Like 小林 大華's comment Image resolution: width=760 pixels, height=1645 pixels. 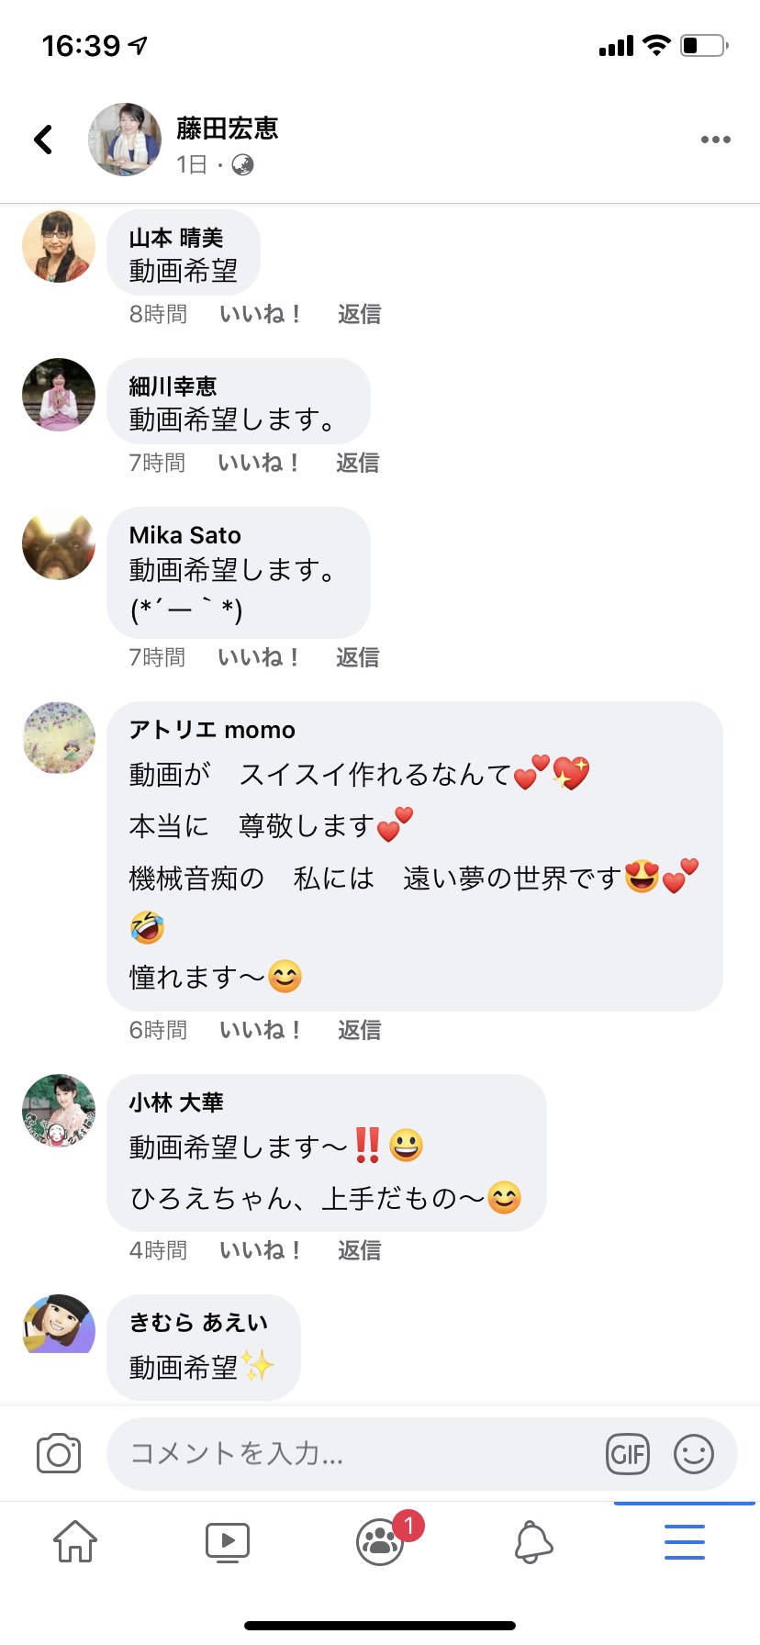pyautogui.click(x=261, y=1250)
